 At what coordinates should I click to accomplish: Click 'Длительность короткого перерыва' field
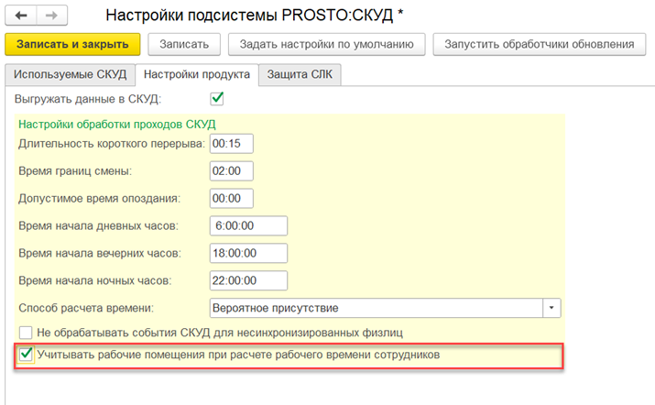(230, 144)
